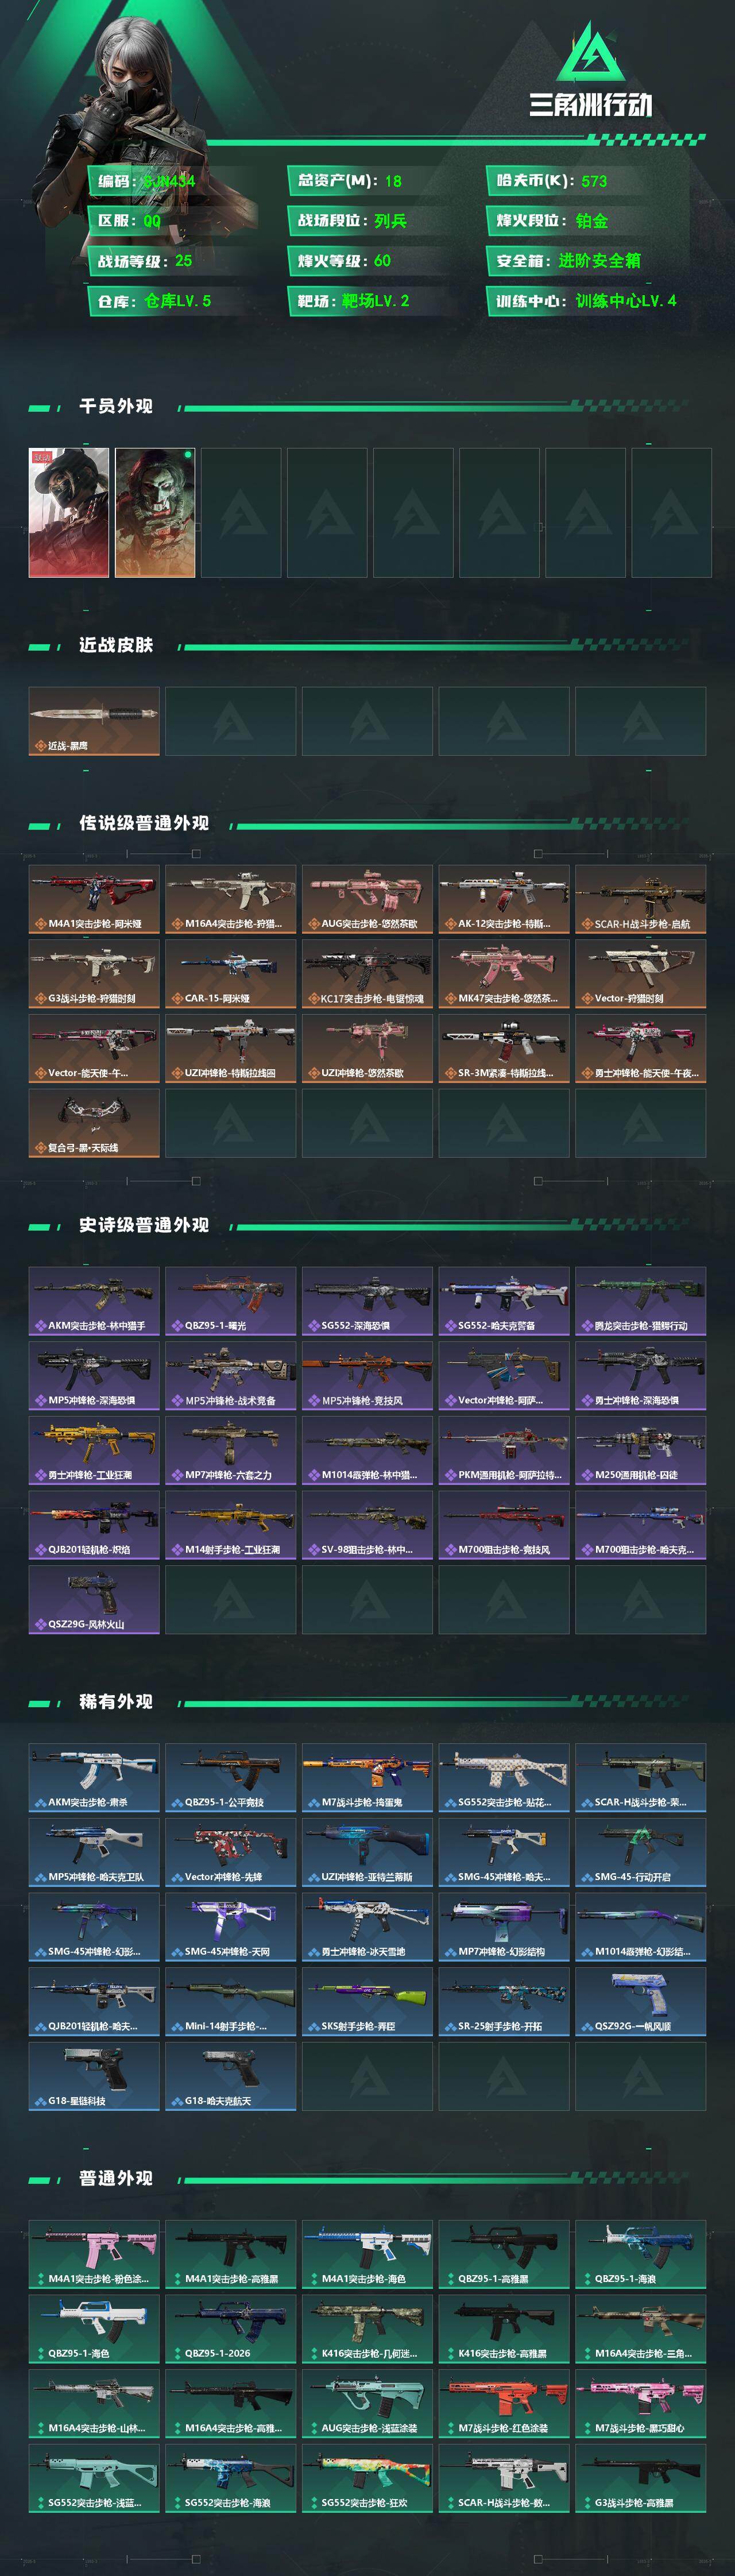This screenshot has width=735, height=2576.
Task: Select the M7战斗步枪-捣蛋鬼 rare skin
Action: [367, 1778]
